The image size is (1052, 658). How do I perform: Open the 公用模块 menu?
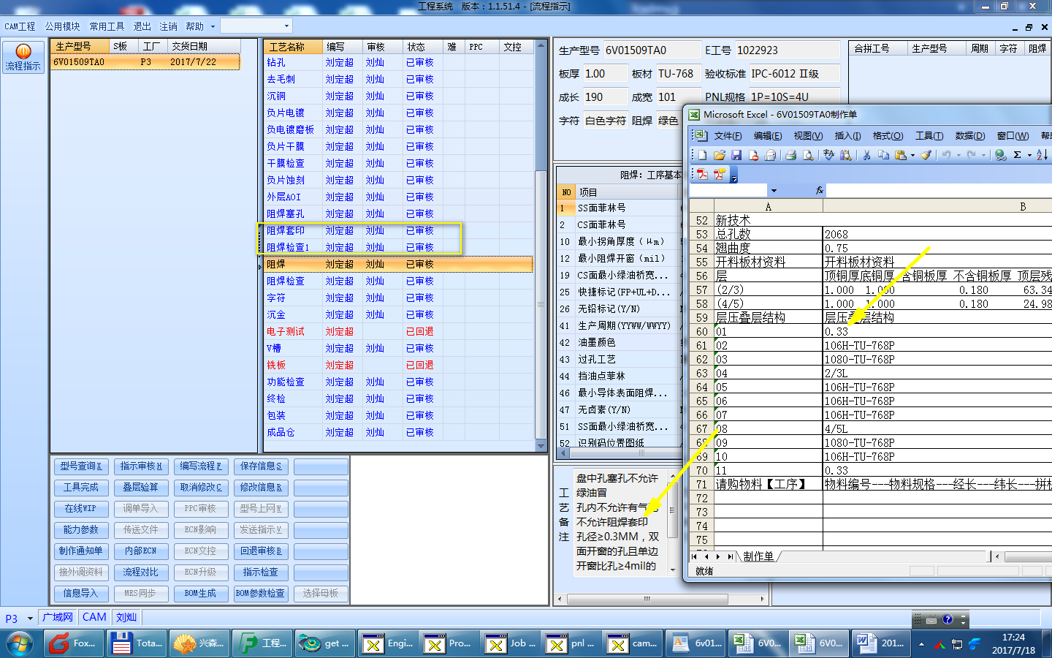(x=62, y=26)
